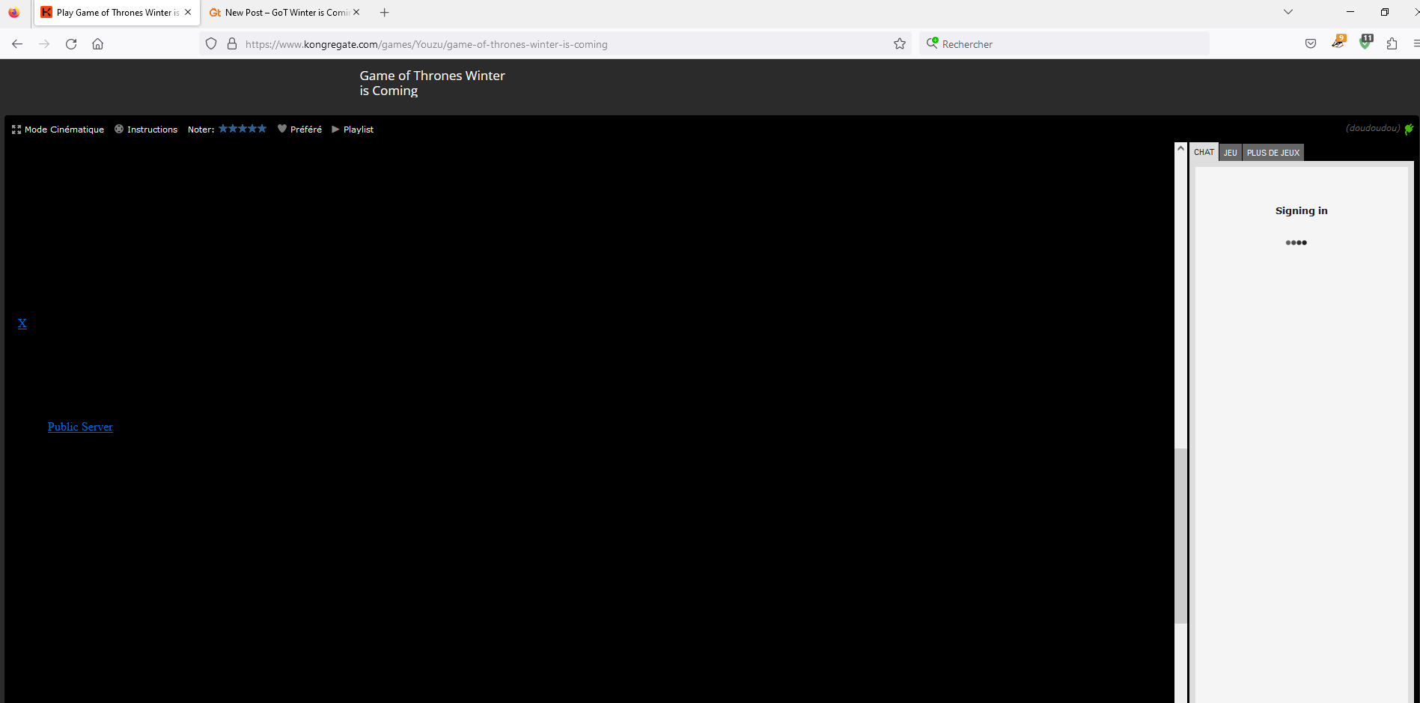Go back to the previous page
Viewport: 1420px width, 703px height.
[17, 44]
